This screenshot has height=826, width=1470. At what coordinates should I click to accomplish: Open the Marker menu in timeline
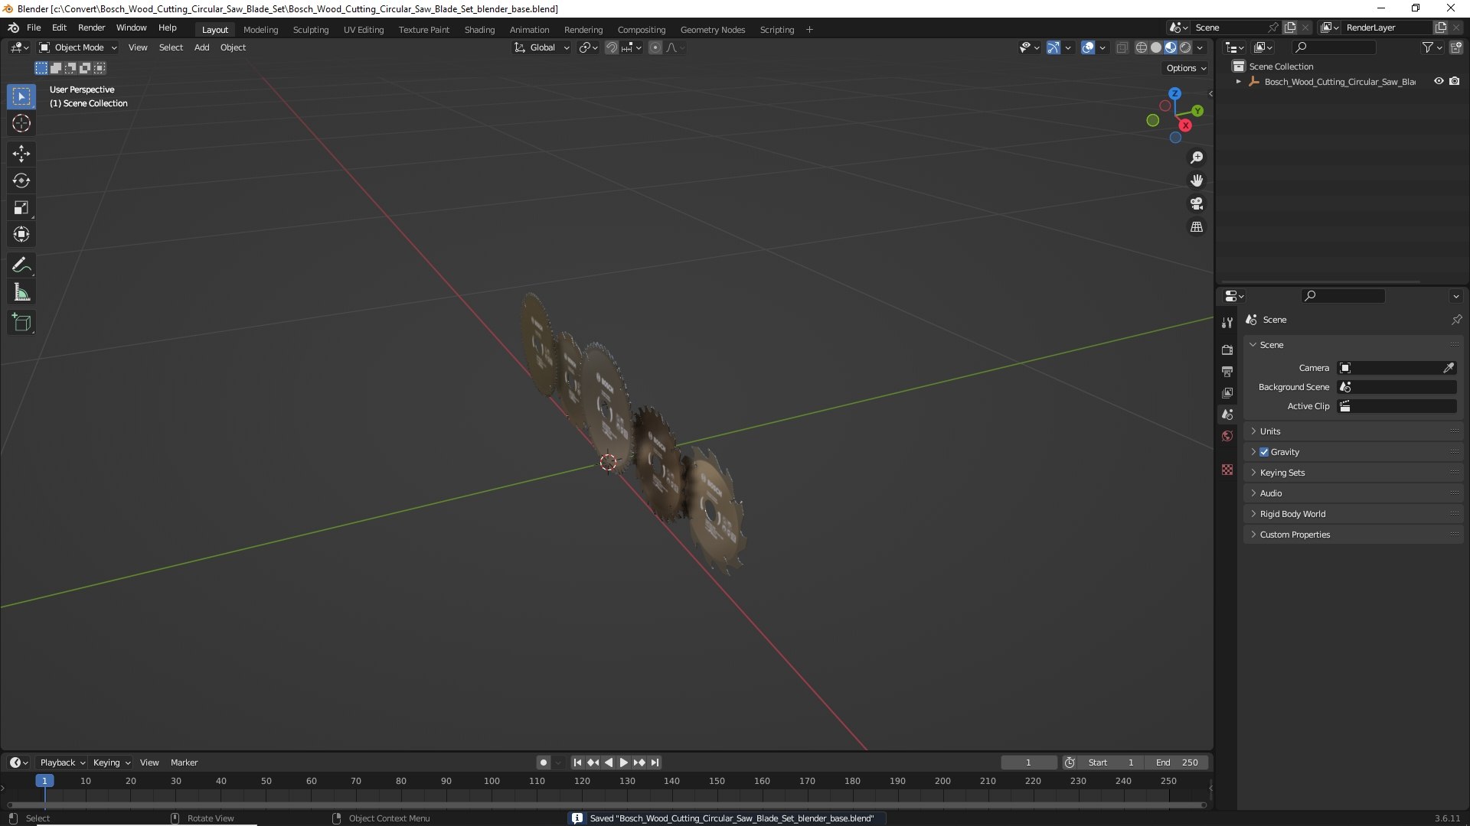tap(184, 763)
